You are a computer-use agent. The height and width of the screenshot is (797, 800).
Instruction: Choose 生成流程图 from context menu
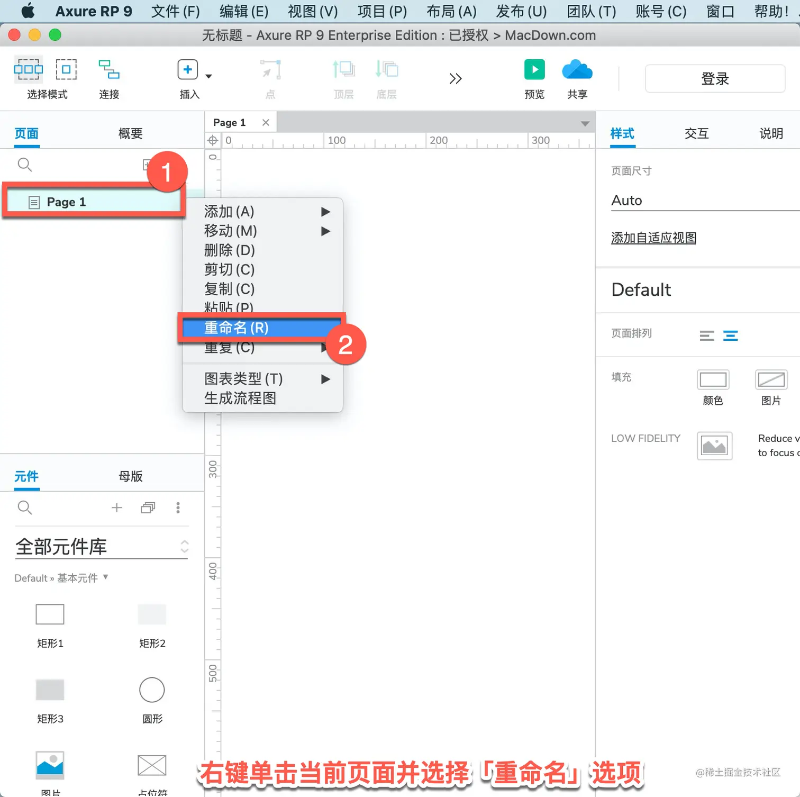click(262, 398)
